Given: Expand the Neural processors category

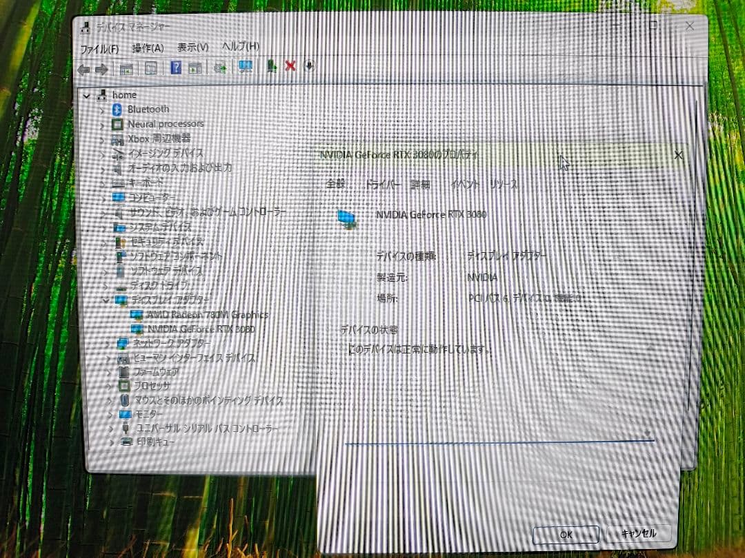Looking at the screenshot, I should (x=102, y=125).
